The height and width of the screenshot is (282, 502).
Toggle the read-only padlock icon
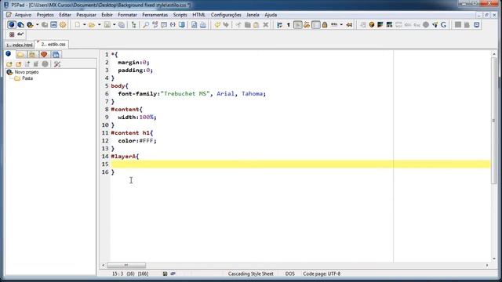325,24
